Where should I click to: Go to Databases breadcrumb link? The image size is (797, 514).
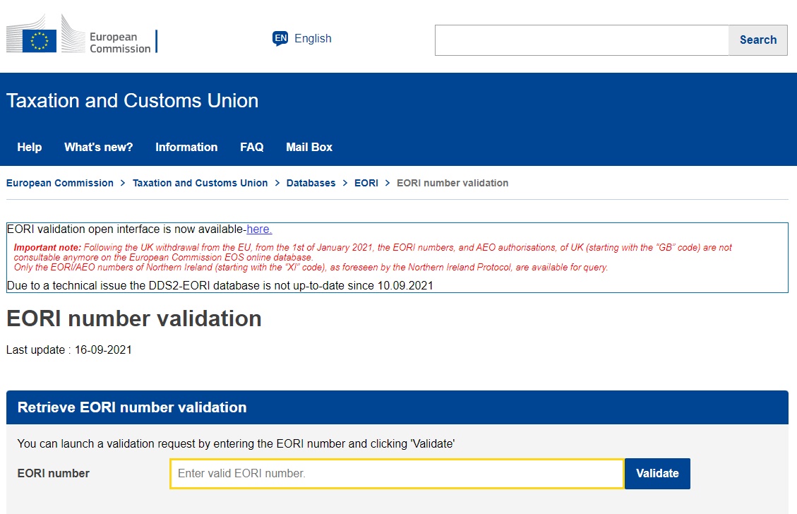311,183
